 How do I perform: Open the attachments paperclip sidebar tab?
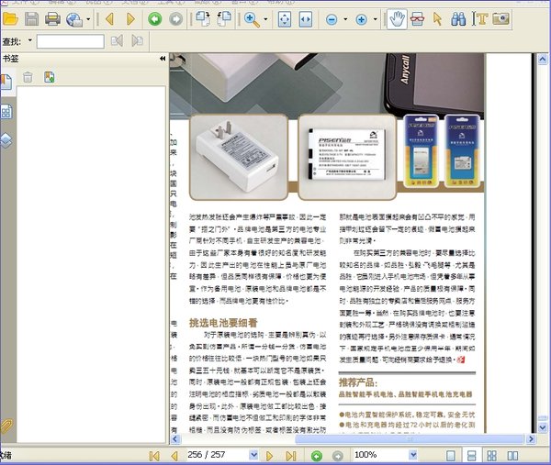tap(6, 426)
